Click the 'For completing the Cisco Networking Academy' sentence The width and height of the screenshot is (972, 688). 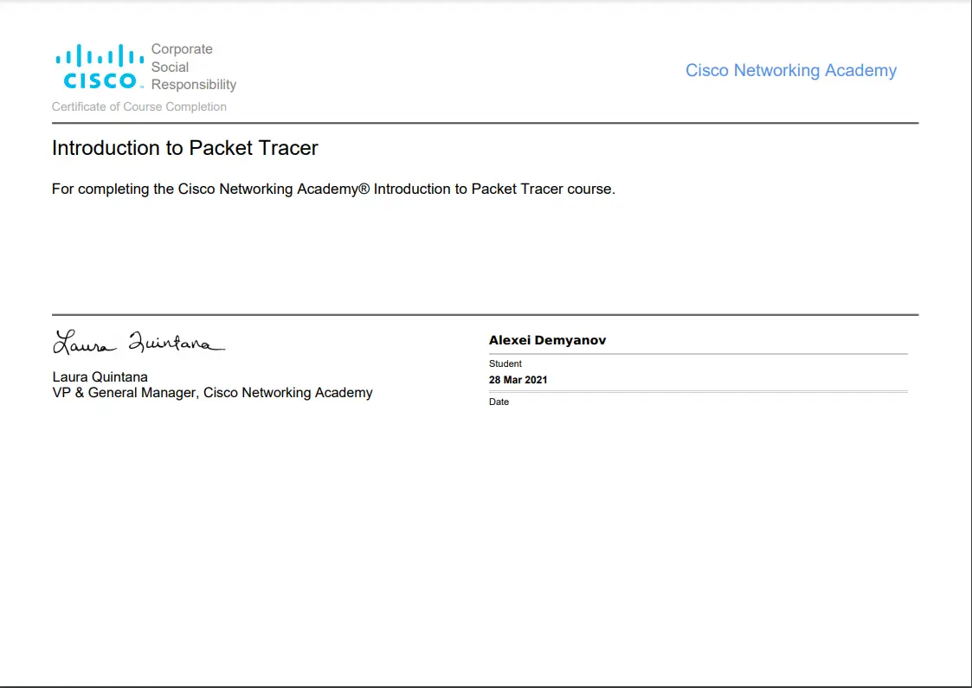[x=333, y=189]
